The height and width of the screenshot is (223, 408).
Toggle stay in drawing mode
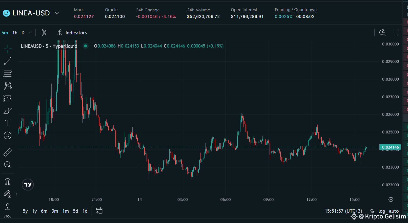8,194
